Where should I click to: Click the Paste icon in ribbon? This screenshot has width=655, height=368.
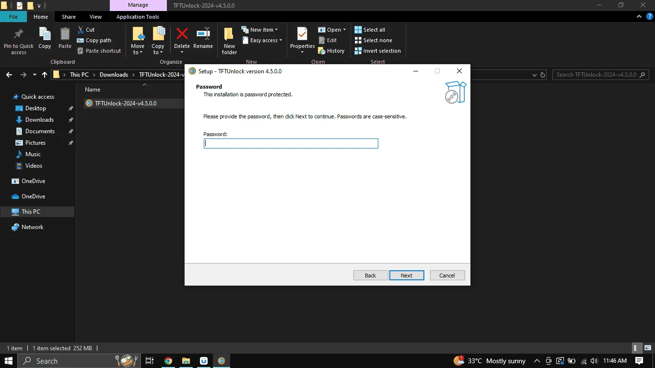[x=65, y=34]
